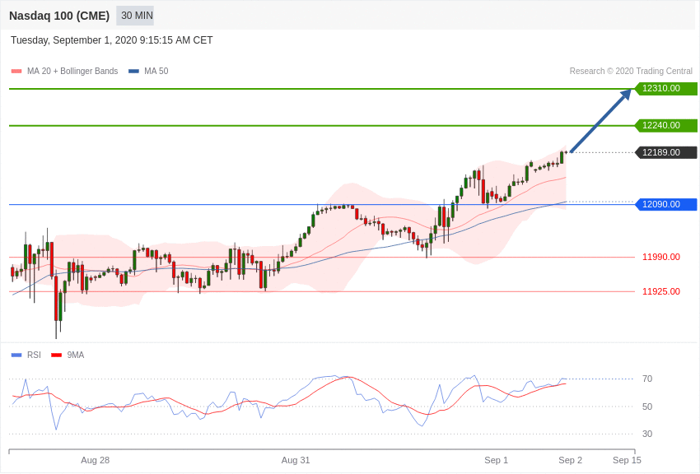Click the 9MA red legend marker
The width and height of the screenshot is (700, 474).
[x=56, y=355]
